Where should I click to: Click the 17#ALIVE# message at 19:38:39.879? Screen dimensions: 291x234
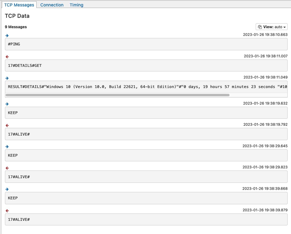(146, 219)
